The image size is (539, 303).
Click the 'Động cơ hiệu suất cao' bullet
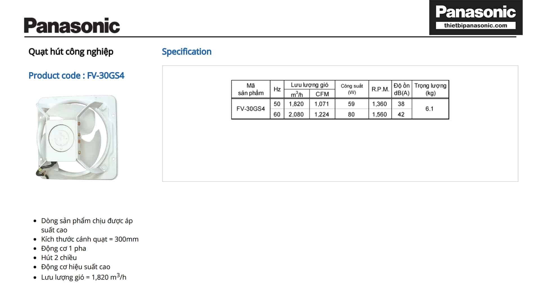[76, 267]
